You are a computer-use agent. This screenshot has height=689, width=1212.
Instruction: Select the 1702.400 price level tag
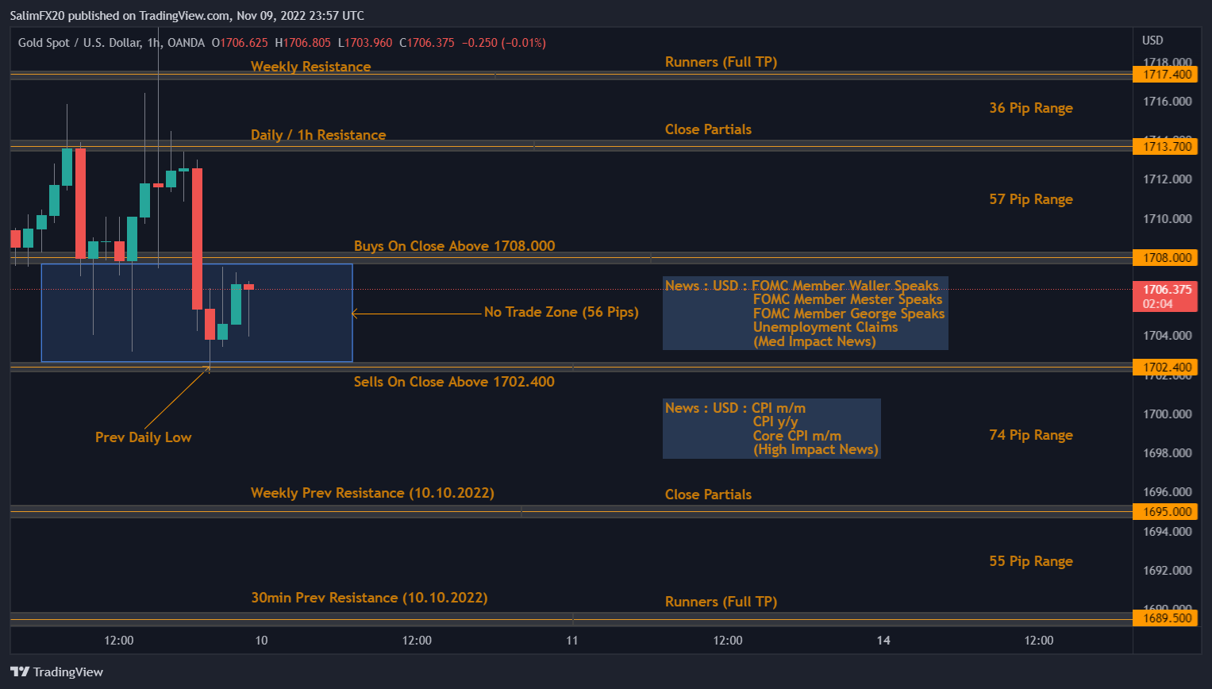[x=1167, y=367]
